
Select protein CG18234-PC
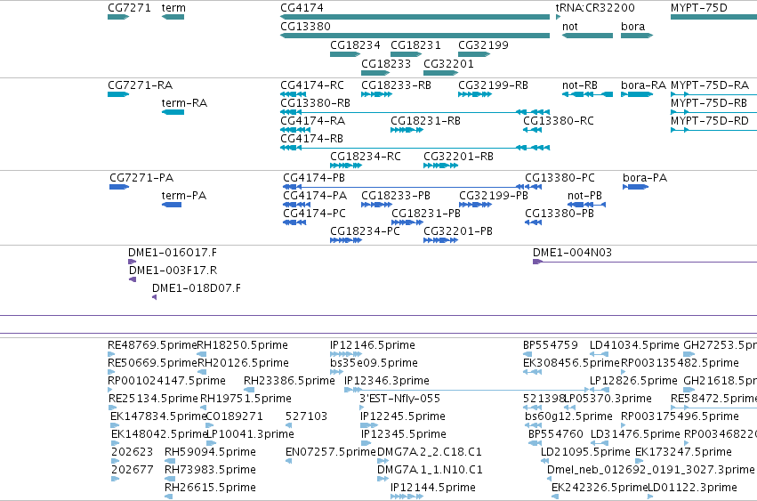[346, 240]
